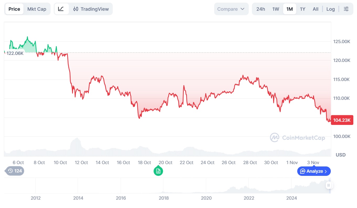Switch the chart to Mkt Cap
This screenshot has height=208, width=357.
[x=37, y=9]
